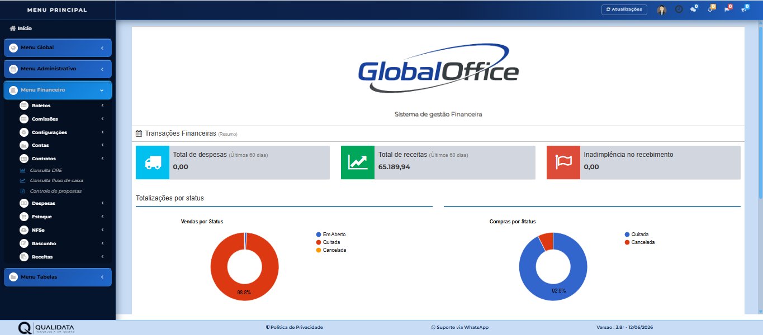Click the Despesas money icon
Image resolution: width=763 pixels, height=335 pixels.
click(x=23, y=203)
